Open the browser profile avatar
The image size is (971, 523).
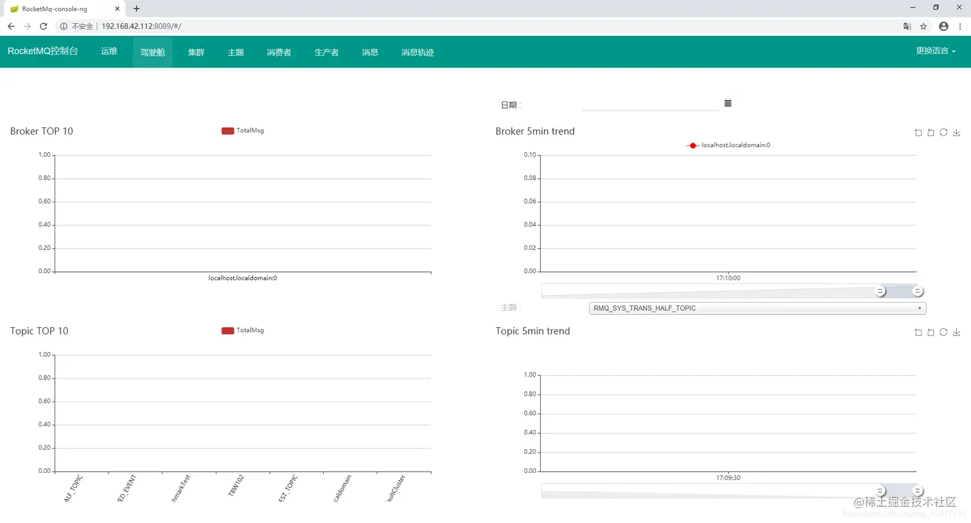point(943,26)
